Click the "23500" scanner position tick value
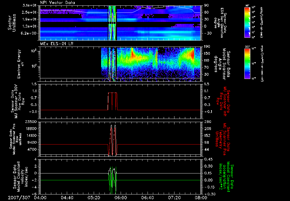 pos(31,122)
